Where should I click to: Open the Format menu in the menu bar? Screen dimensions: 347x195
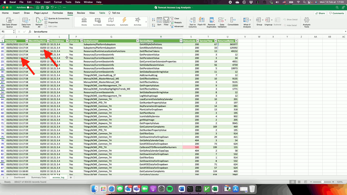pyautogui.click(x=58, y=2)
